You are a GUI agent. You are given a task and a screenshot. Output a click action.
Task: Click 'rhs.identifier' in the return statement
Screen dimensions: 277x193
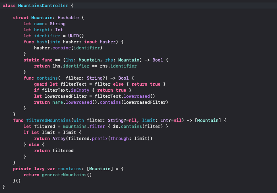[118, 66]
